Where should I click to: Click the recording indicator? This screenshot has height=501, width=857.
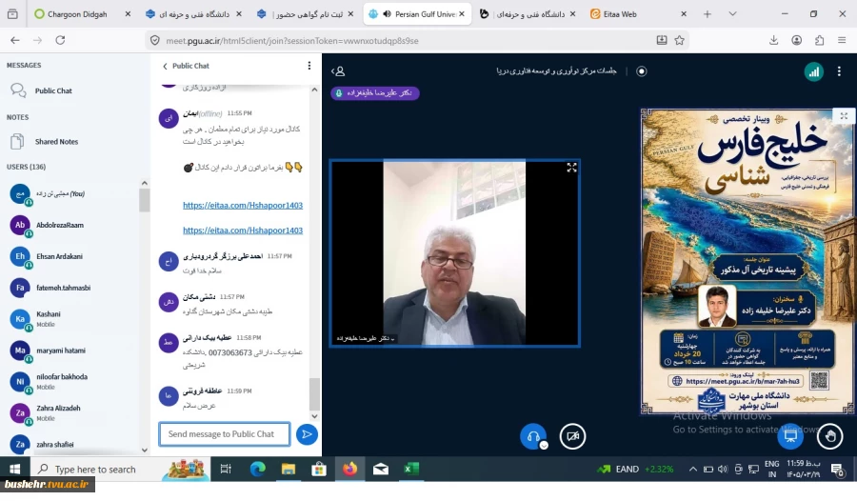pyautogui.click(x=642, y=71)
